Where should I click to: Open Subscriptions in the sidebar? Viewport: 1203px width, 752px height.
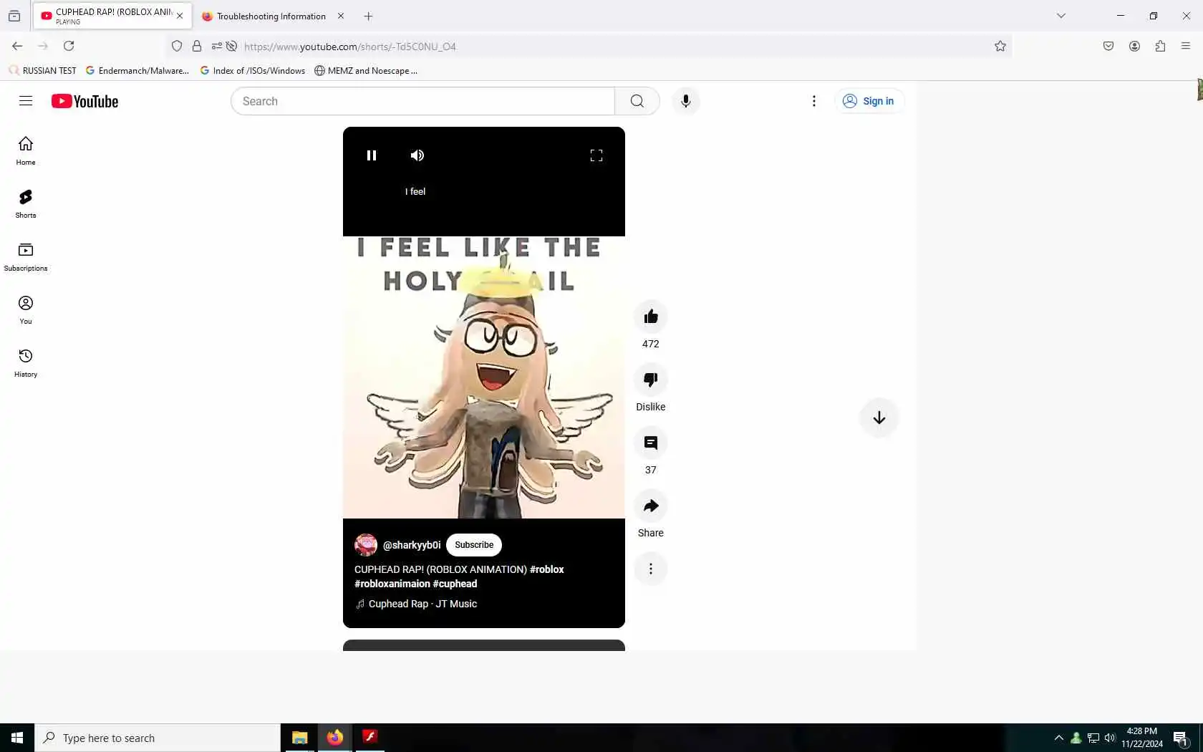tap(26, 257)
